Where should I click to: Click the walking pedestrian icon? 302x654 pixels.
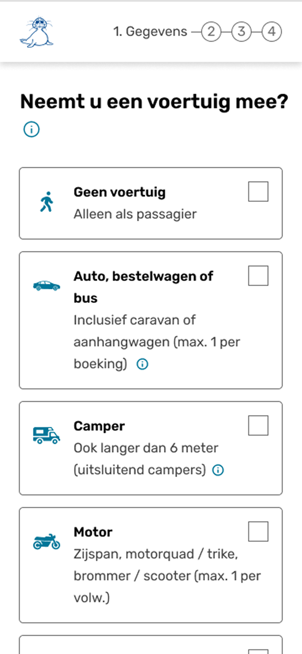coord(47,202)
